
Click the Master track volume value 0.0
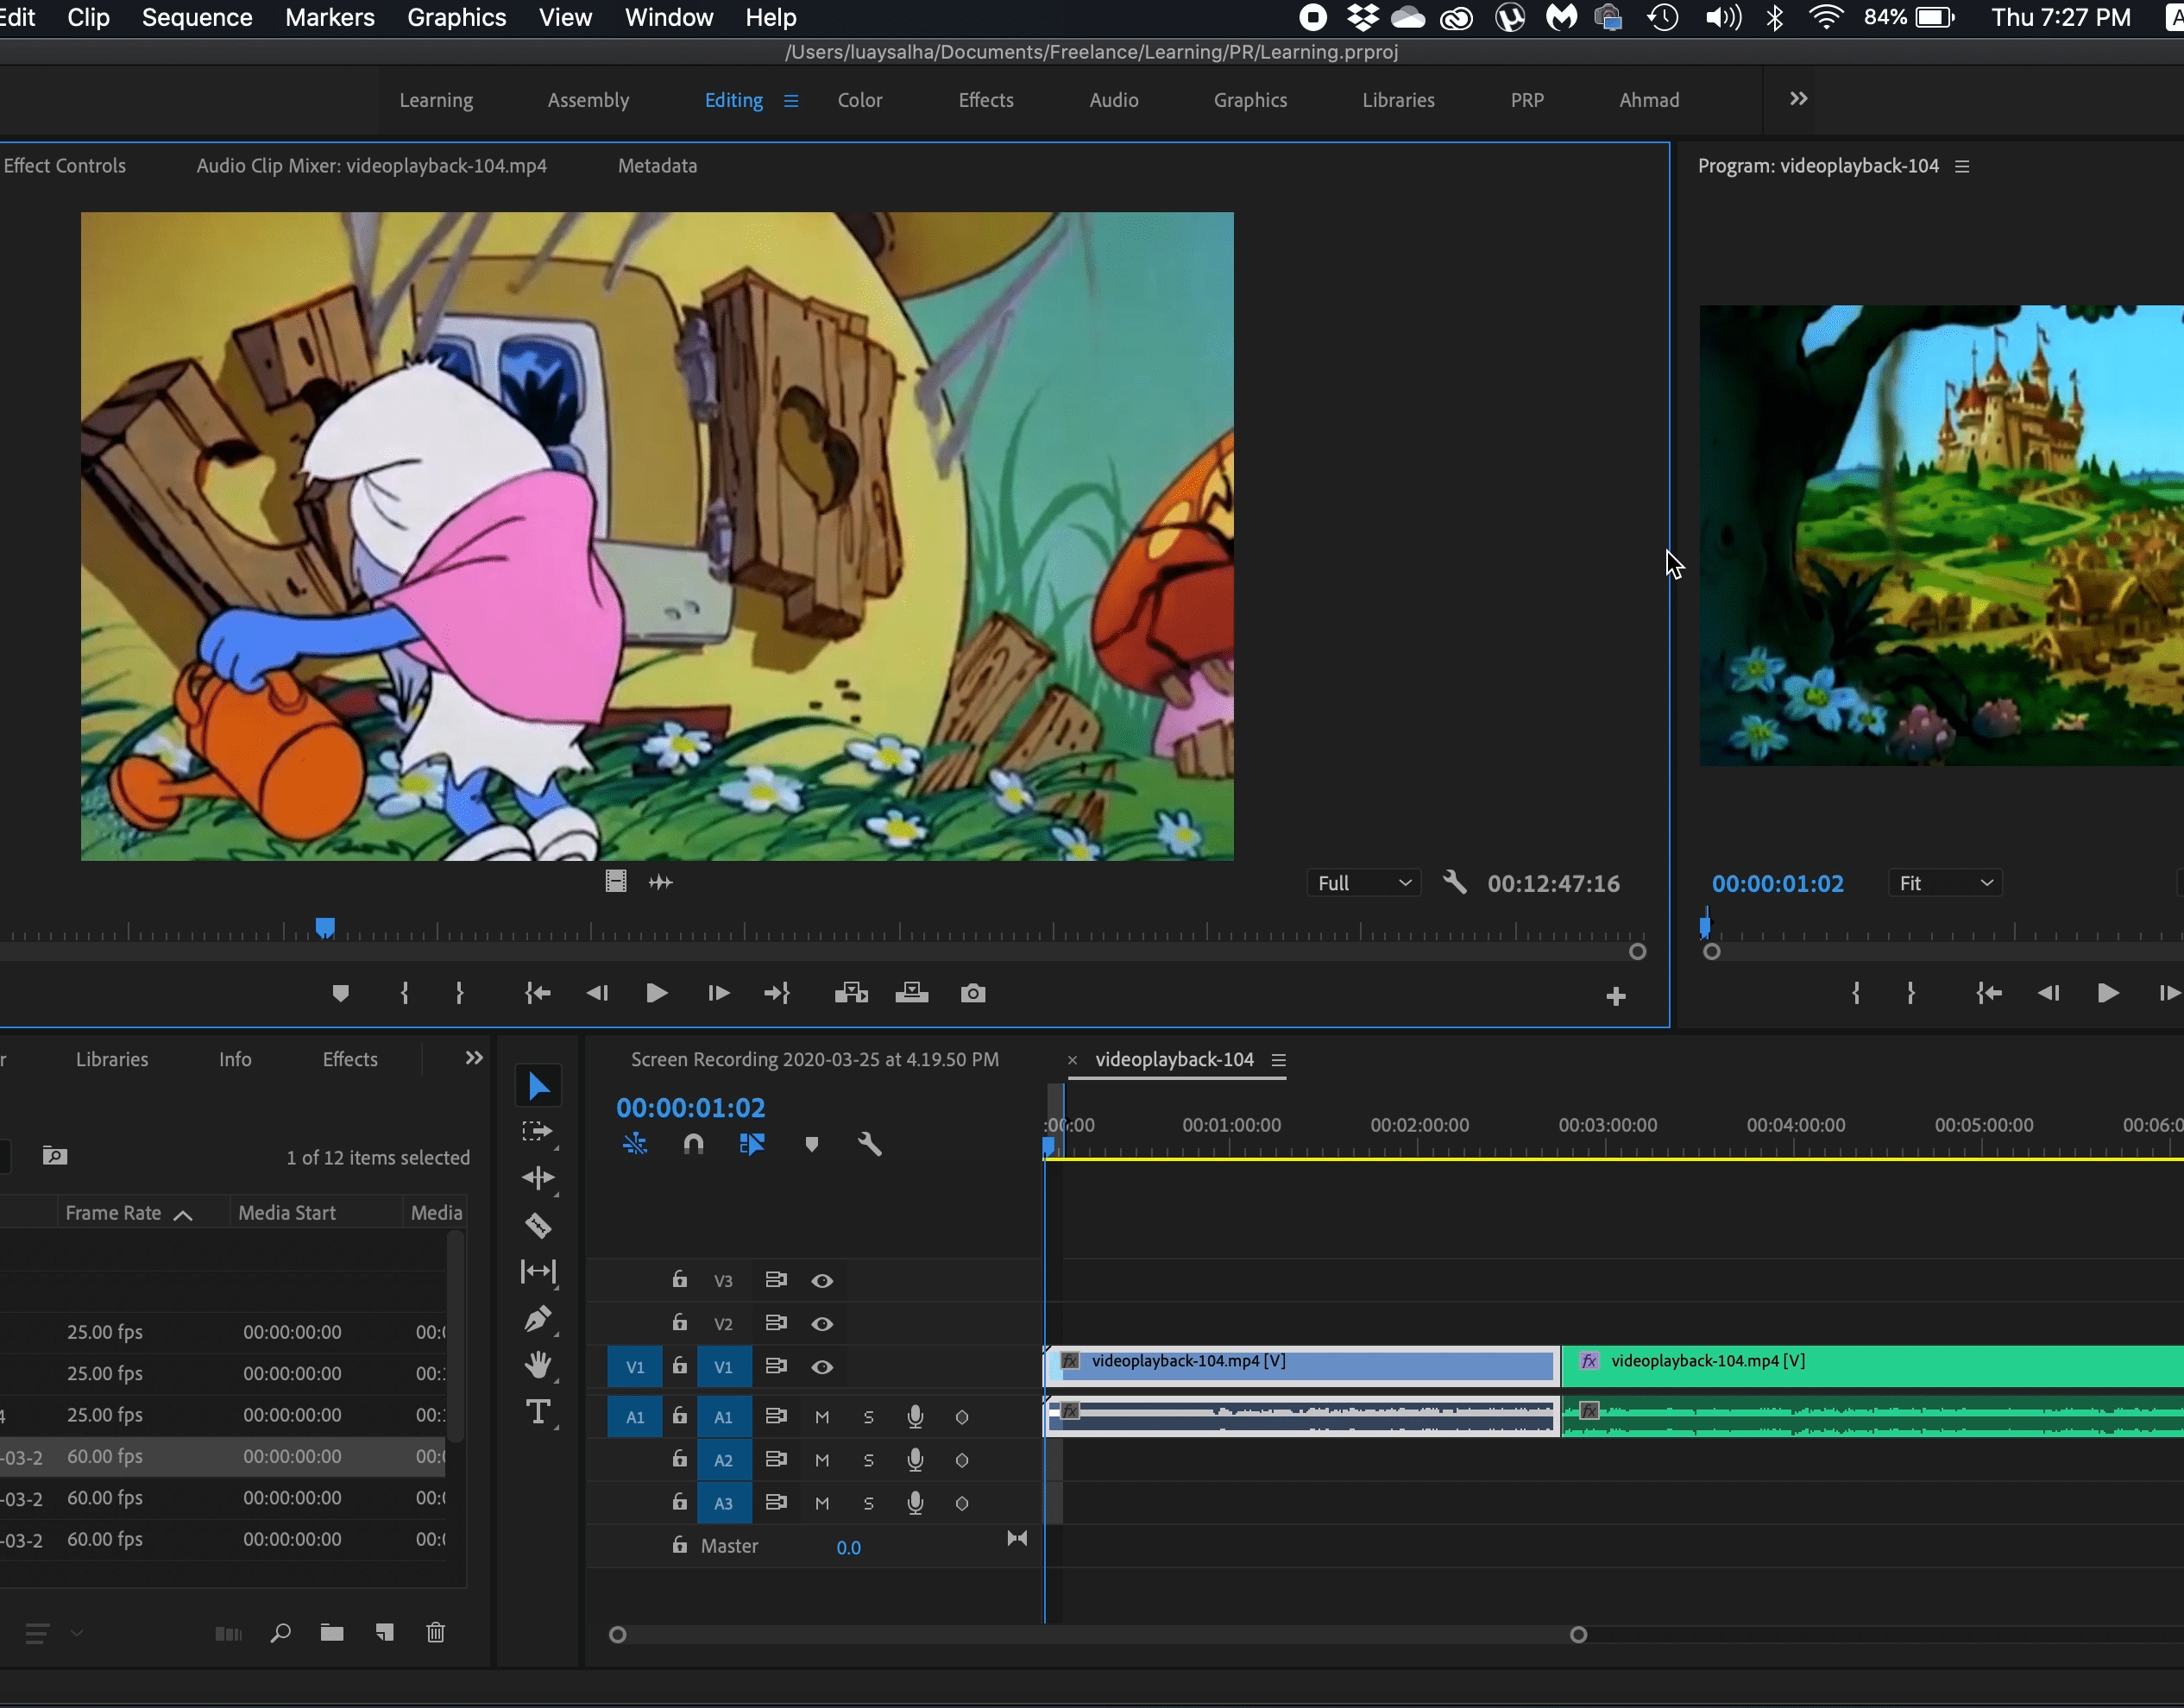(x=848, y=1547)
